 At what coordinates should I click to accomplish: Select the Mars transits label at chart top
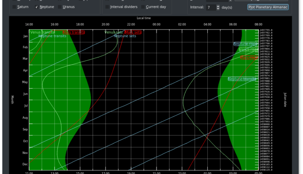74,32
